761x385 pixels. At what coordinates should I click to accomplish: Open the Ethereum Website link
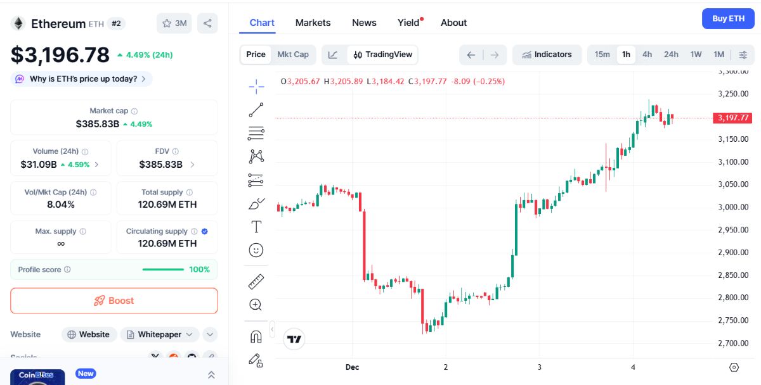[89, 334]
